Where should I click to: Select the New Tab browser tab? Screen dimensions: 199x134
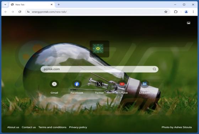coord(32,5)
